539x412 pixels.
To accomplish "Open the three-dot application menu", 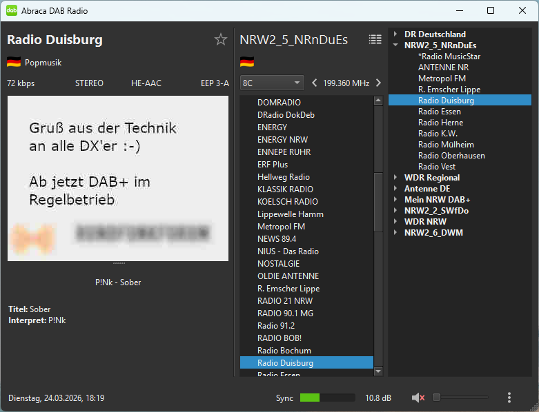I will [x=509, y=398].
